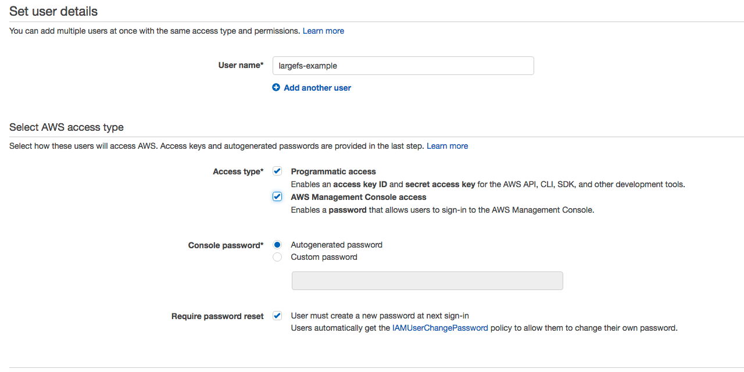Open Learn more link in AWS access type section
The width and height of the screenshot is (744, 372).
click(x=447, y=146)
